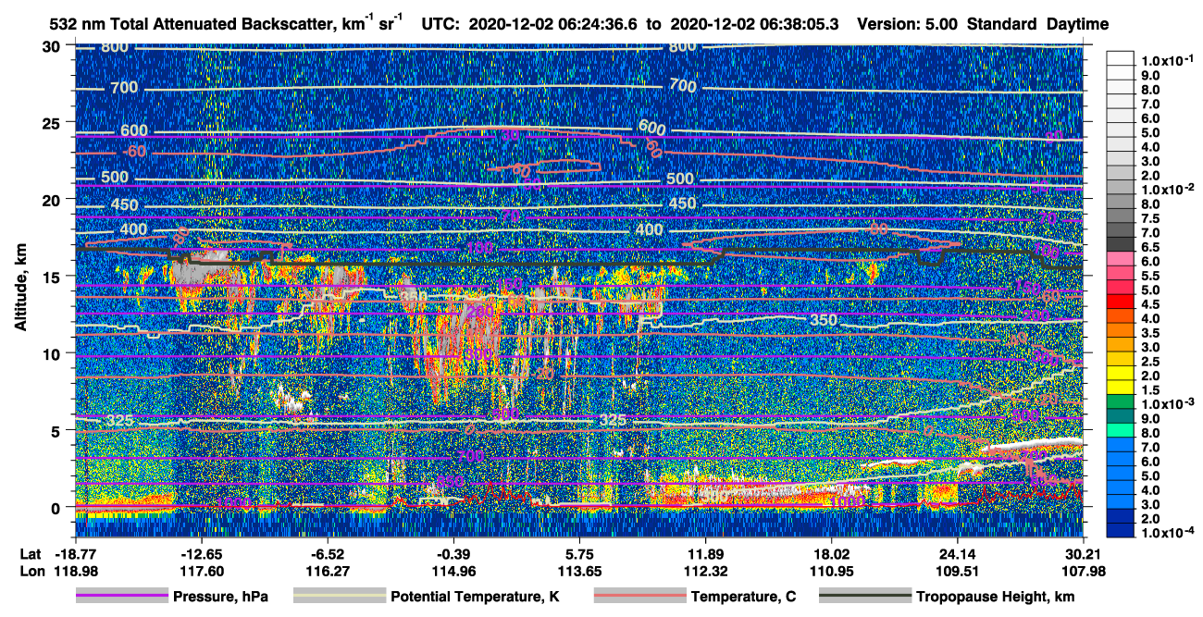Click the longitude value '112.32'
The image size is (1203, 617).
coord(705,571)
